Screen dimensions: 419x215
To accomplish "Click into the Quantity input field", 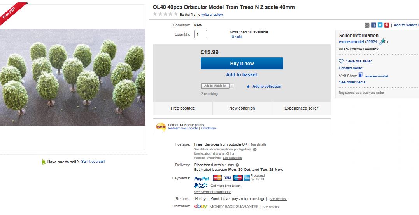I will [200, 34].
